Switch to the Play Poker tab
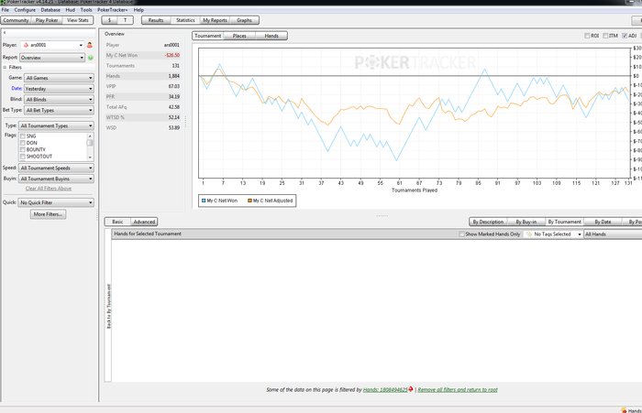This screenshot has height=413, width=642. tap(47, 20)
